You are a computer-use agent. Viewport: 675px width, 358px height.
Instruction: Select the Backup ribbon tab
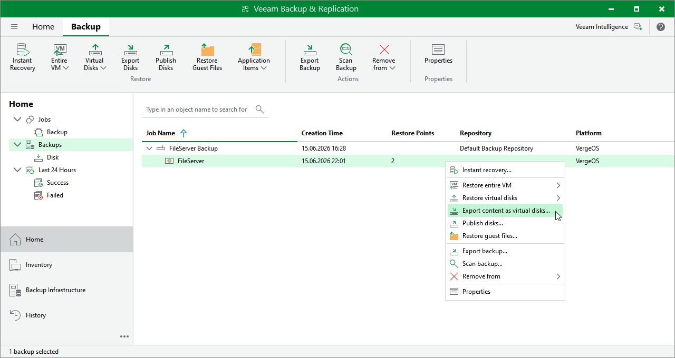86,27
